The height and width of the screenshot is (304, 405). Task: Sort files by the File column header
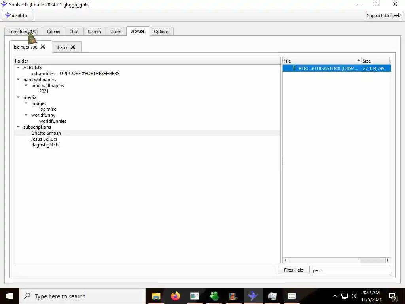tap(322, 61)
